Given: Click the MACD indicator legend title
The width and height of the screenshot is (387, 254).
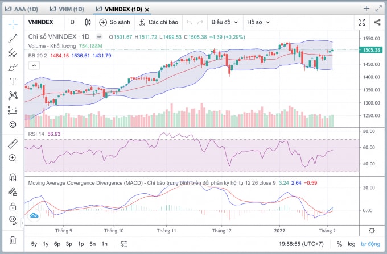Looking at the screenshot, I should click(152, 183).
